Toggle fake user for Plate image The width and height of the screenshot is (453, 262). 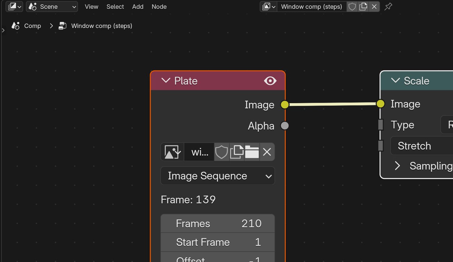coord(221,152)
